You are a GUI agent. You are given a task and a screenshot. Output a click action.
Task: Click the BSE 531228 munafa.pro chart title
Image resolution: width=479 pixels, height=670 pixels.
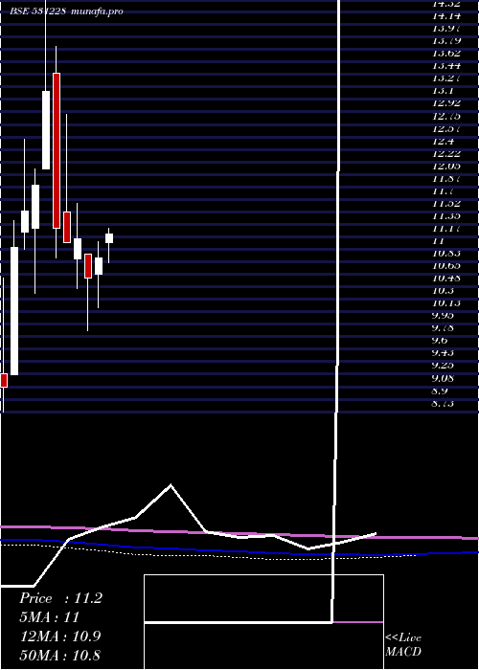[x=66, y=11]
